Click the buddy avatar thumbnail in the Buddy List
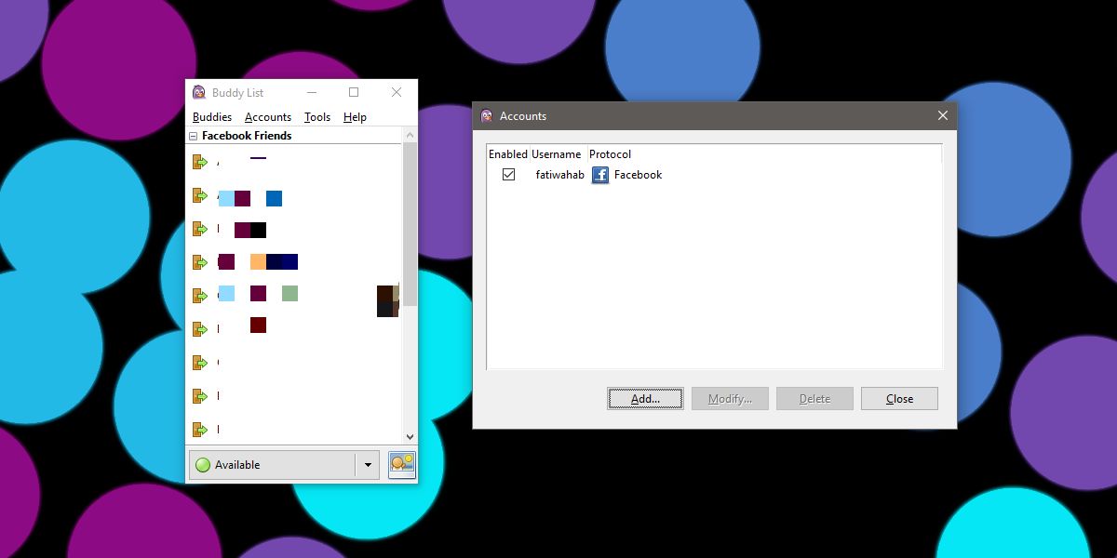Screen dimensions: 1117x558 click(388, 300)
